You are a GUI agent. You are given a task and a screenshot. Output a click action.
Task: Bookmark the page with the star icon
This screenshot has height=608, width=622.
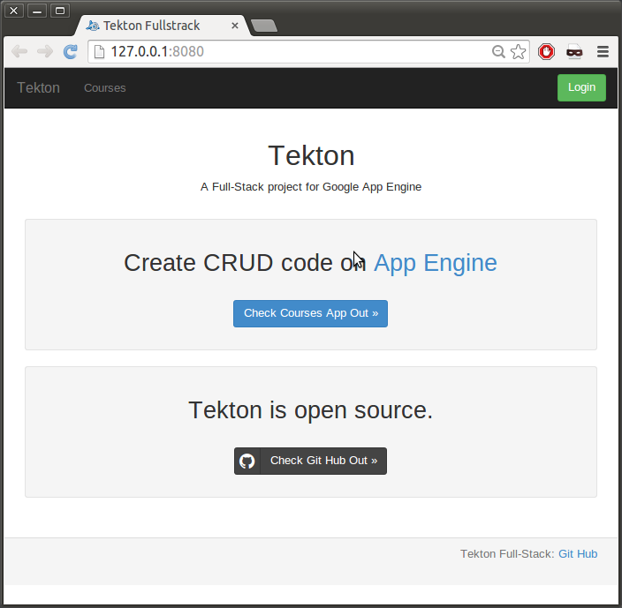point(518,51)
